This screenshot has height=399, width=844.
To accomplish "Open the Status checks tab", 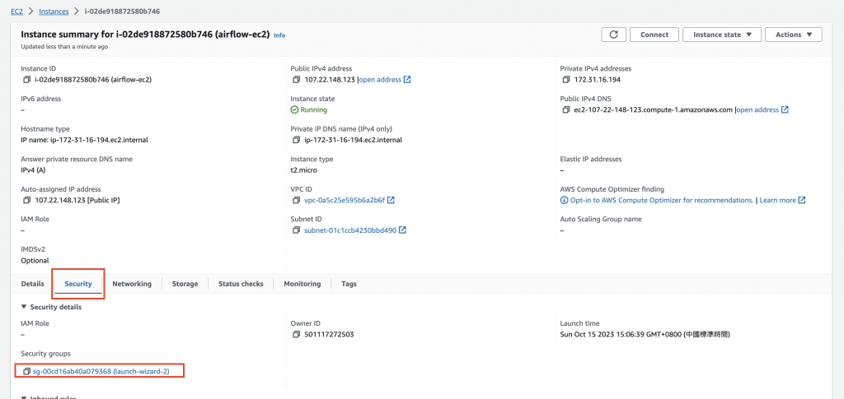I will pyautogui.click(x=241, y=284).
